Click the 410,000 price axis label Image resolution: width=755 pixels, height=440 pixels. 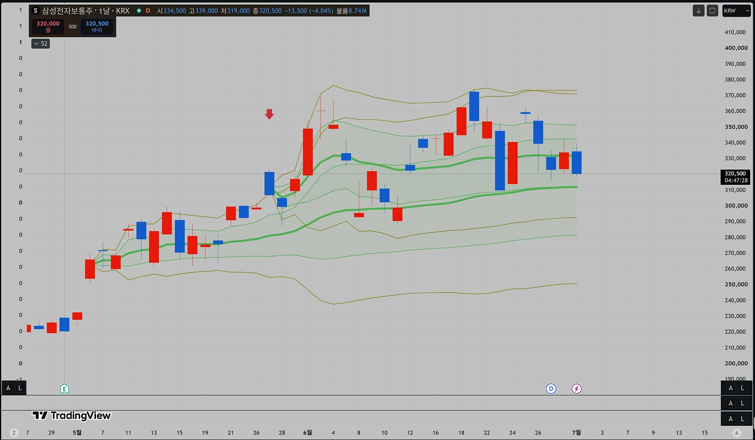[x=735, y=32]
